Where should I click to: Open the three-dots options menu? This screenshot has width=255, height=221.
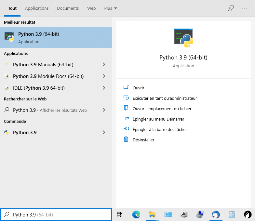[x=245, y=8]
